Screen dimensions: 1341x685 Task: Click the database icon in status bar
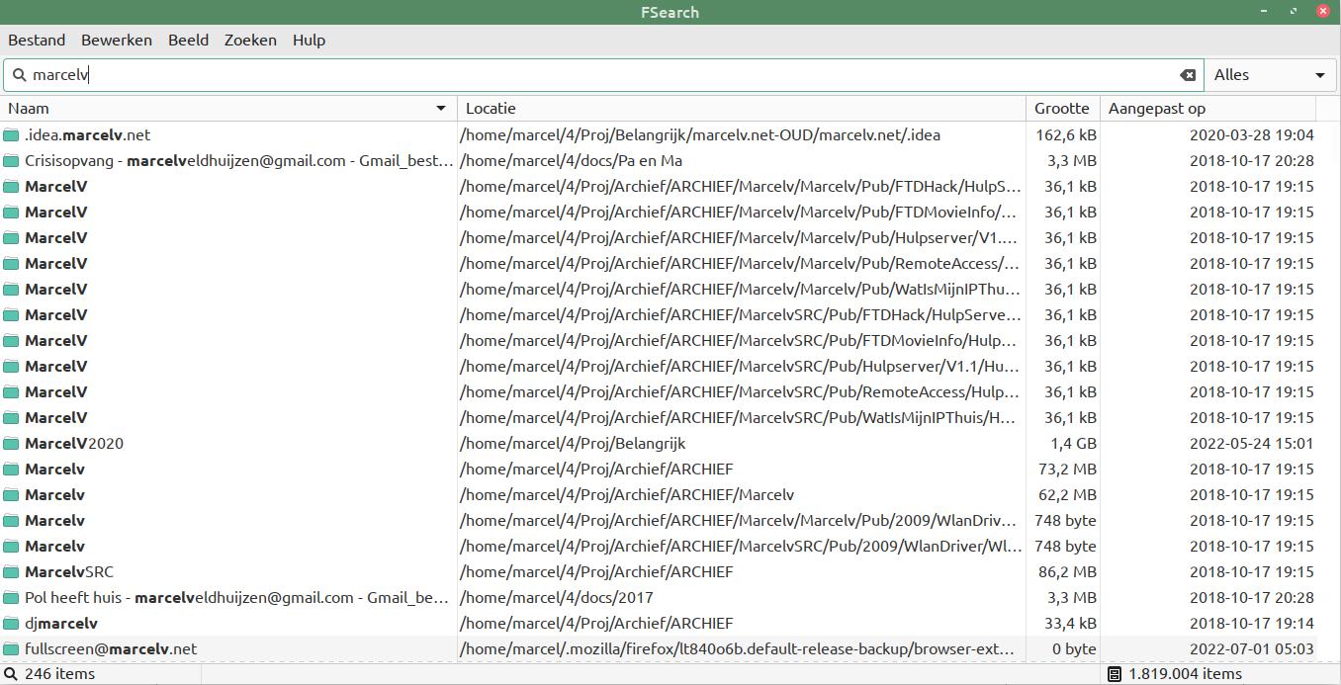(x=1114, y=674)
